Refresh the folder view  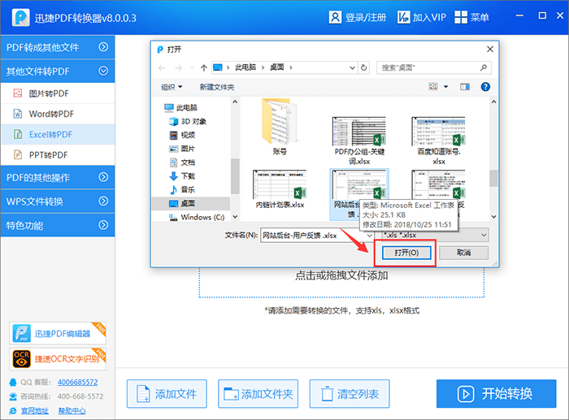click(363, 67)
